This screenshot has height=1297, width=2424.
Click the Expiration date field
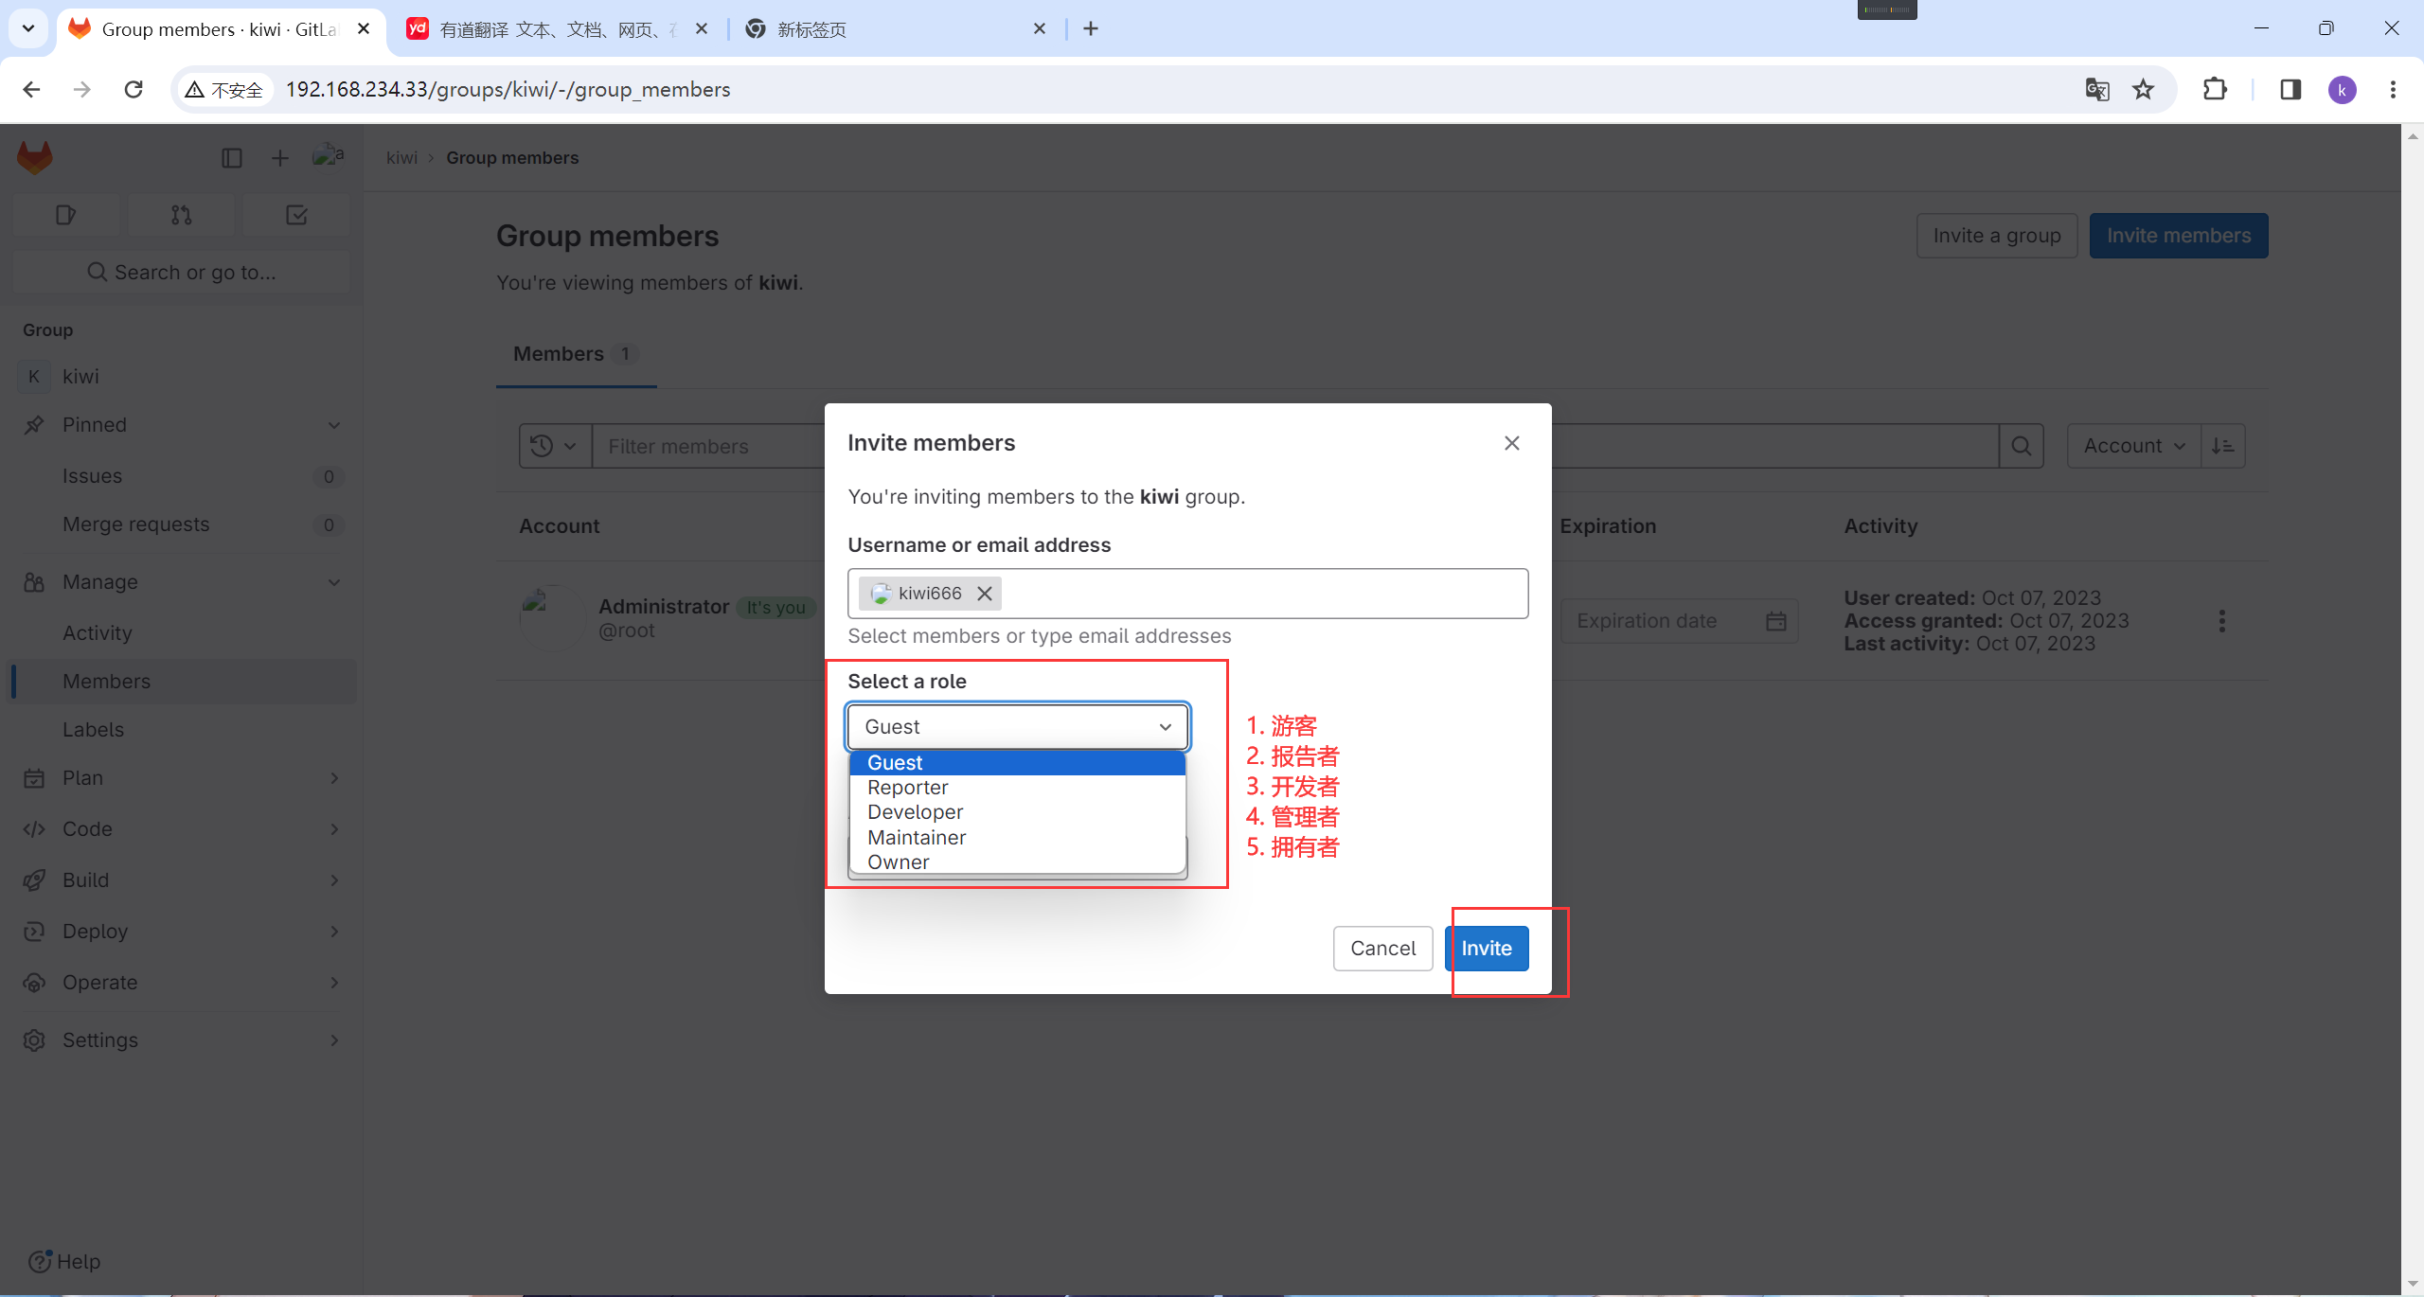pyautogui.click(x=1680, y=621)
